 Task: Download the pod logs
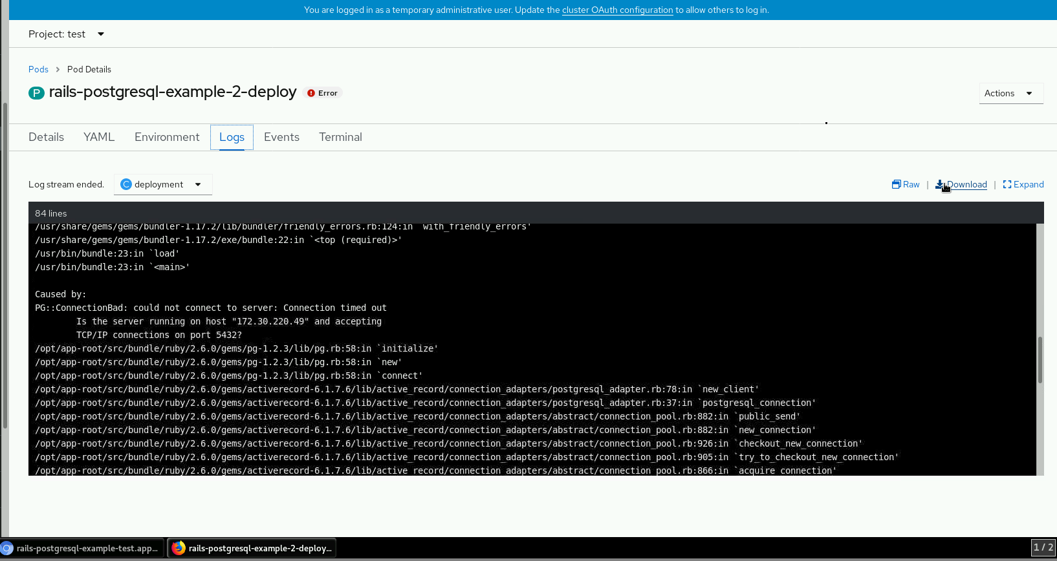point(961,184)
